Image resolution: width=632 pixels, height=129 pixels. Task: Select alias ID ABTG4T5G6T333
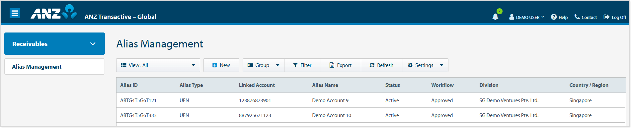[x=138, y=115]
